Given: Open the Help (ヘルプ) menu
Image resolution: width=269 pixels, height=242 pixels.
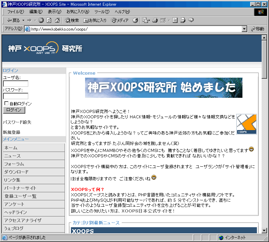Looking at the screenshot, I should (122, 12).
